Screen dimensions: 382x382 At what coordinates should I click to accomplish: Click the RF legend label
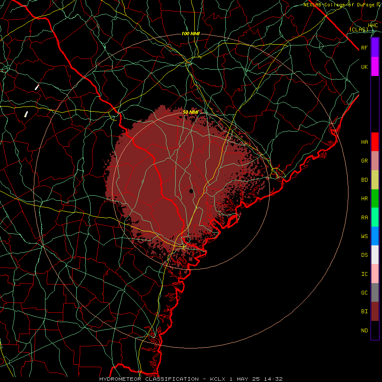pyautogui.click(x=365, y=48)
